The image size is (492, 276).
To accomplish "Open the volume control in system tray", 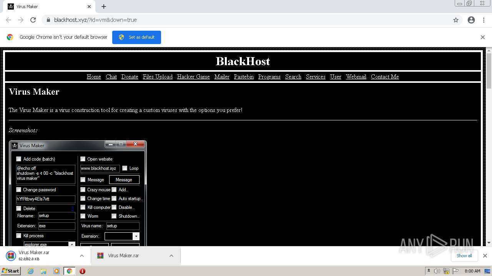I will coord(437,271).
